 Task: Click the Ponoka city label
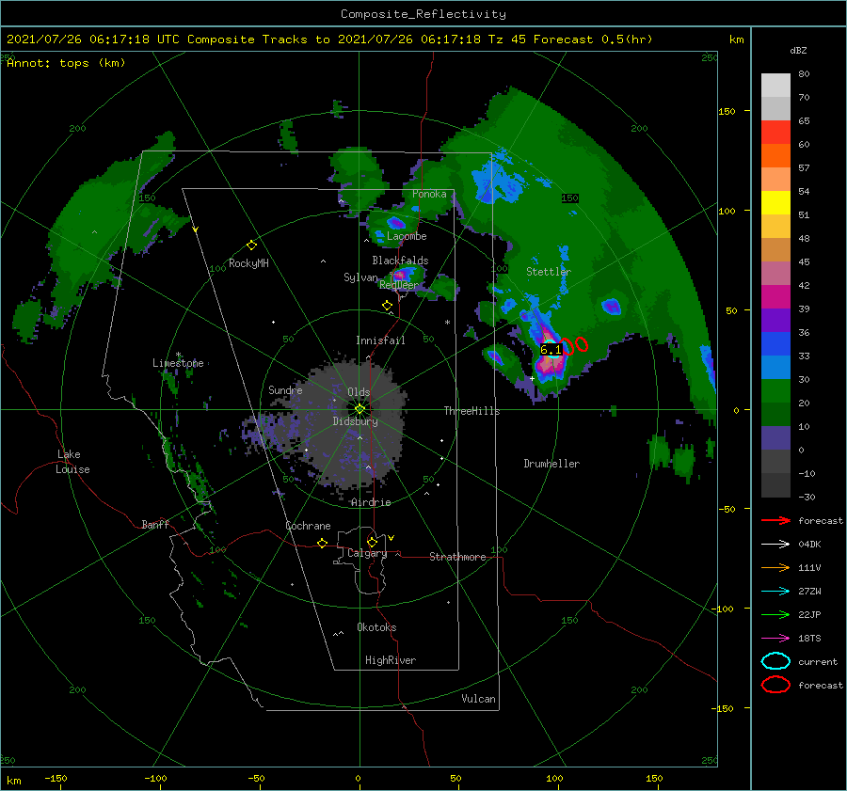pos(429,194)
